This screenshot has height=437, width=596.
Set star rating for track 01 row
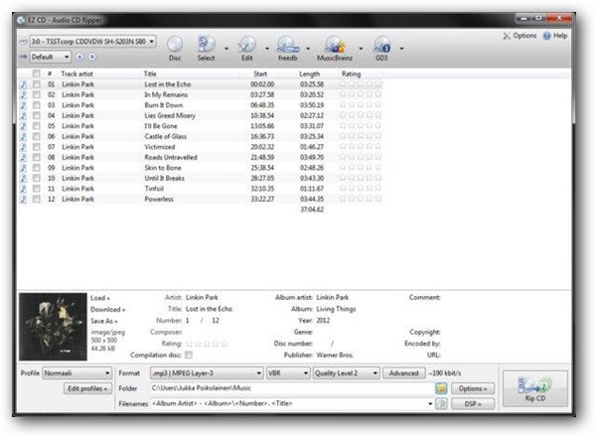coord(361,84)
